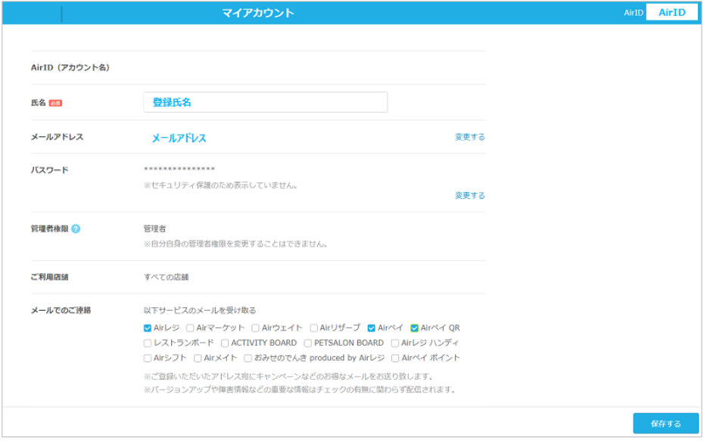Click the すべての店舗 value text
Image resolution: width=707 pixels, height=441 pixels.
click(167, 277)
